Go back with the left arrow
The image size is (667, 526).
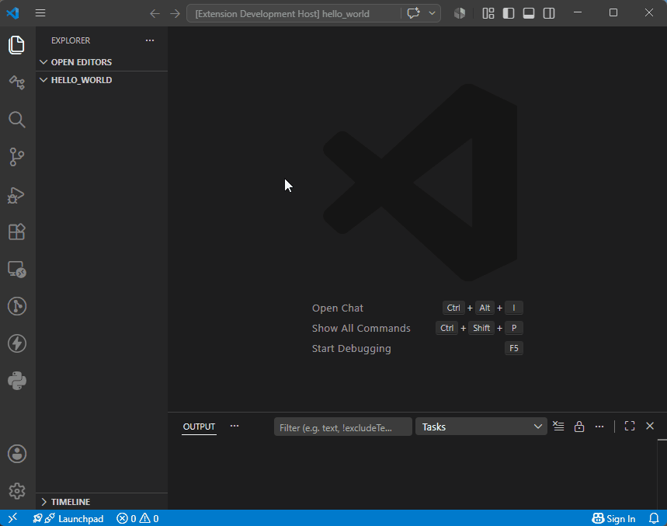pos(155,14)
